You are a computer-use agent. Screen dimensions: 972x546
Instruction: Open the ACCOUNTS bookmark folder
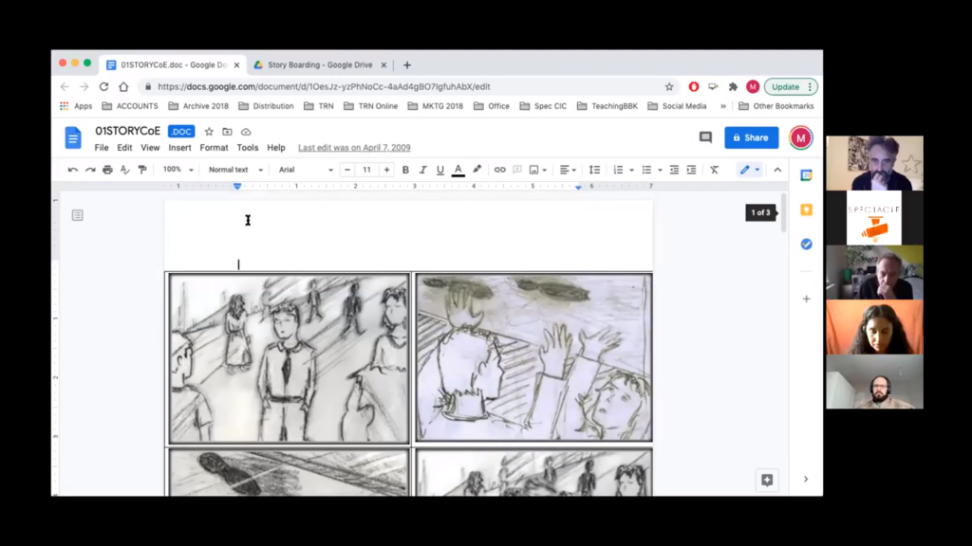click(x=130, y=106)
